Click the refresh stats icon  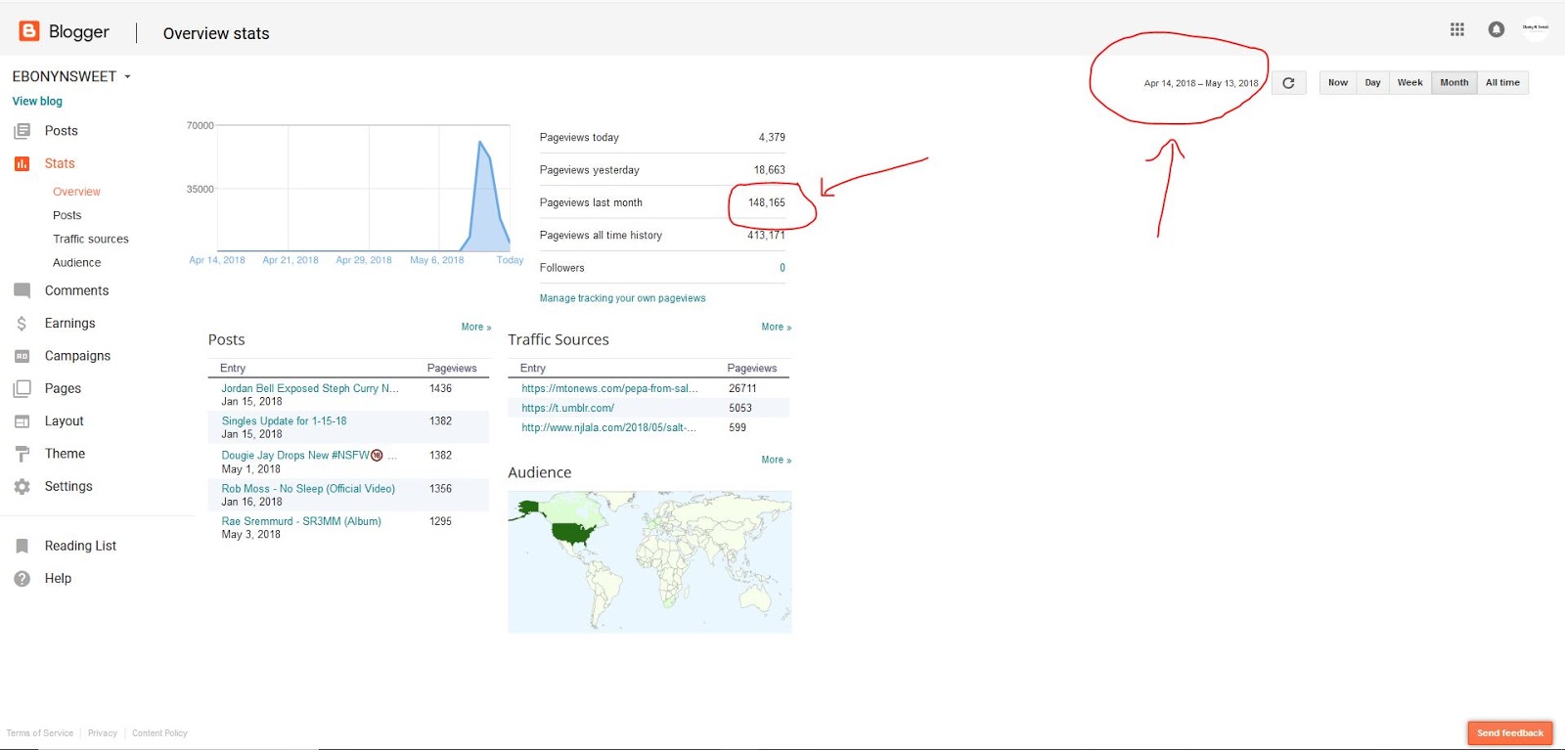1288,83
